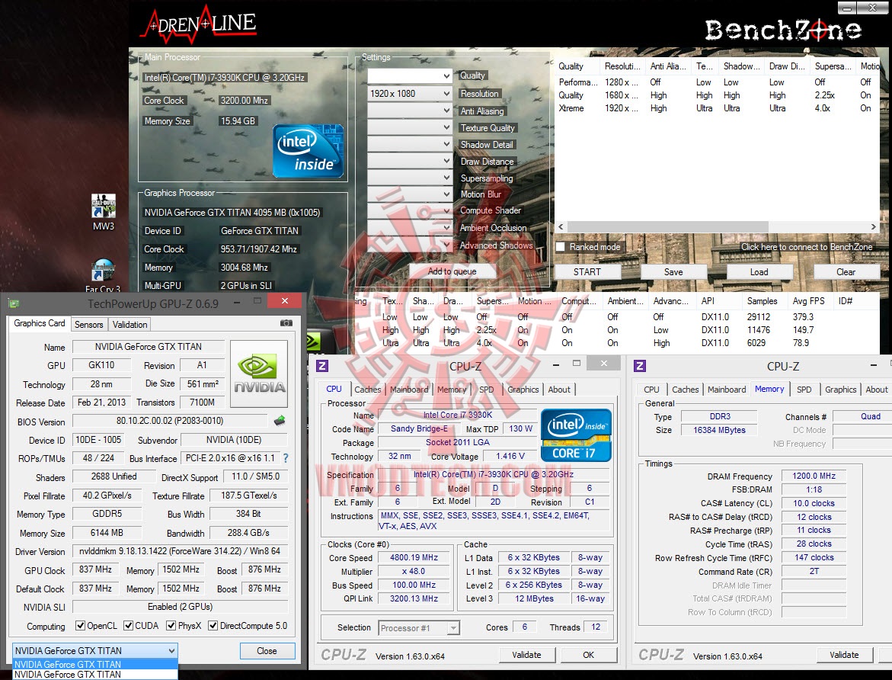Open the MW3 desktop shortcut

104,212
